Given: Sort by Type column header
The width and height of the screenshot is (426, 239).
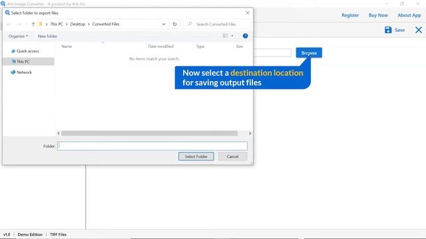Looking at the screenshot, I should [x=200, y=46].
